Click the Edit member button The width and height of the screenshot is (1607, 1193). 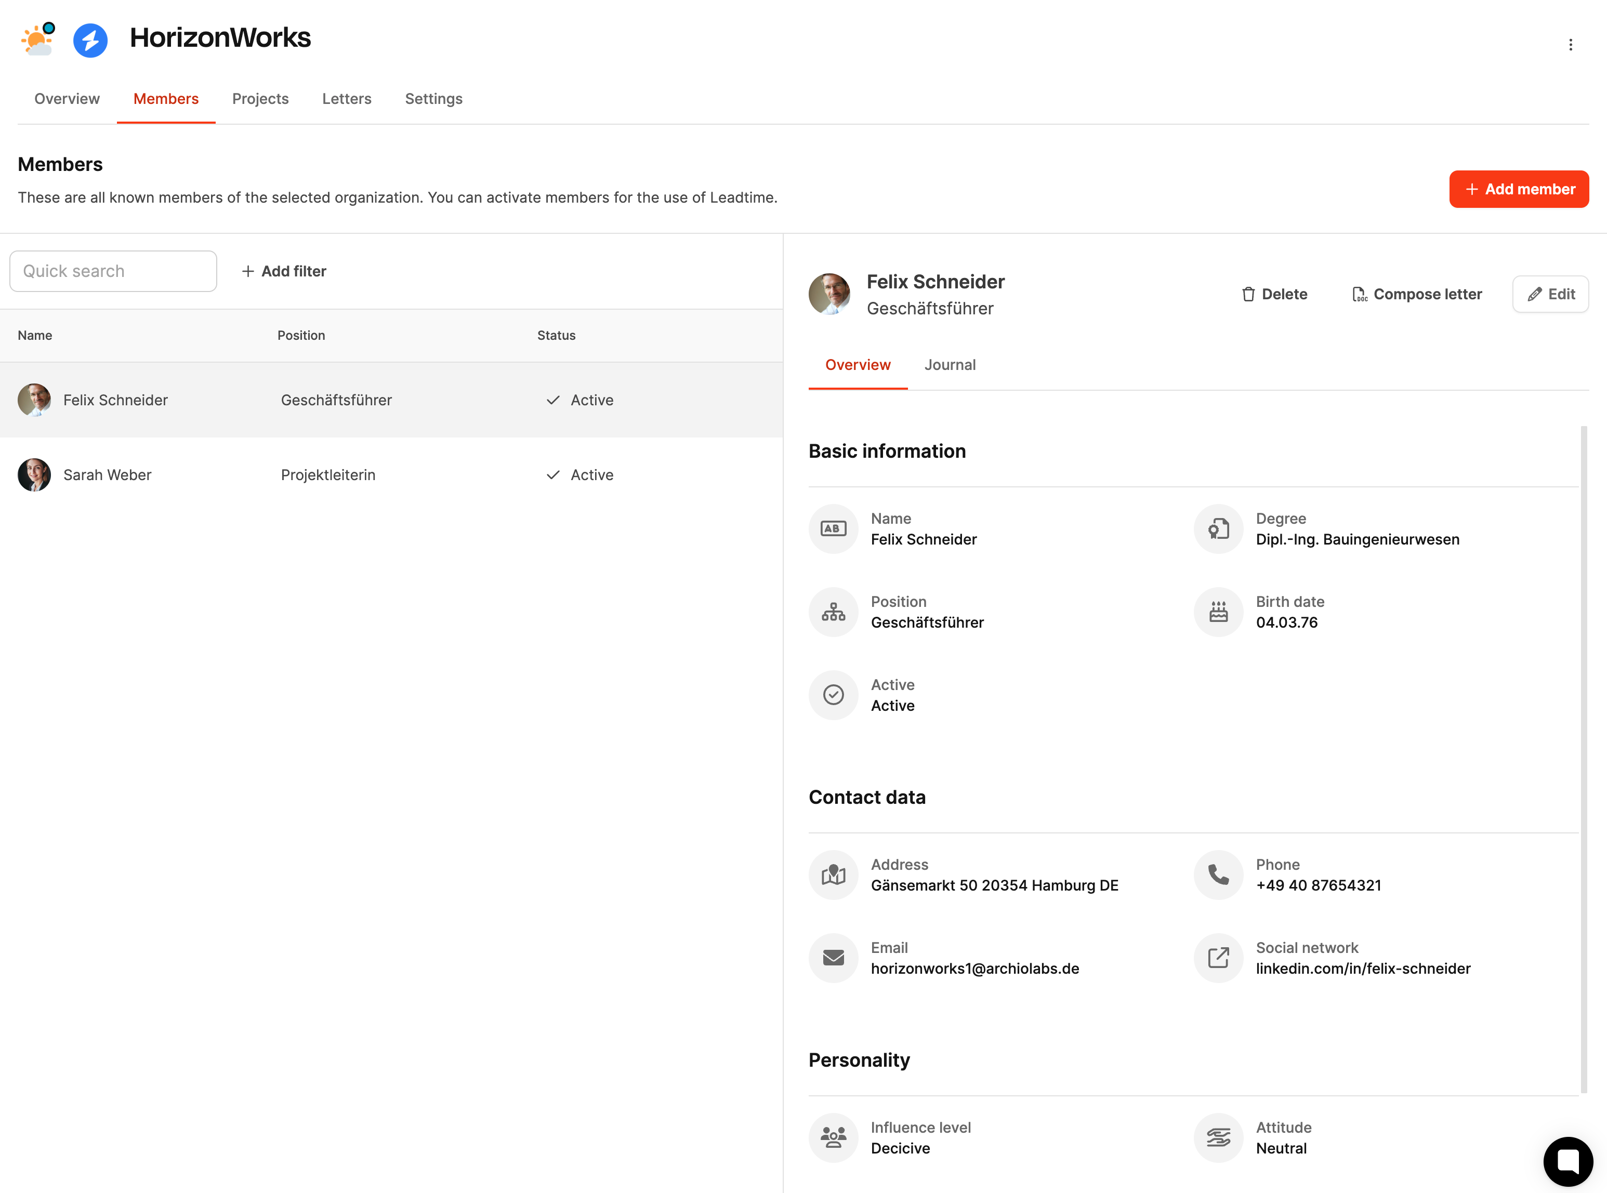click(1550, 294)
